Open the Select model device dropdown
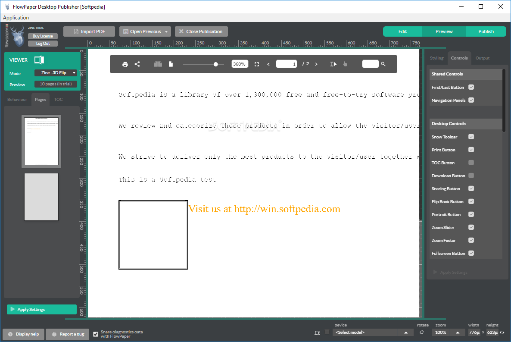 pos(373,333)
